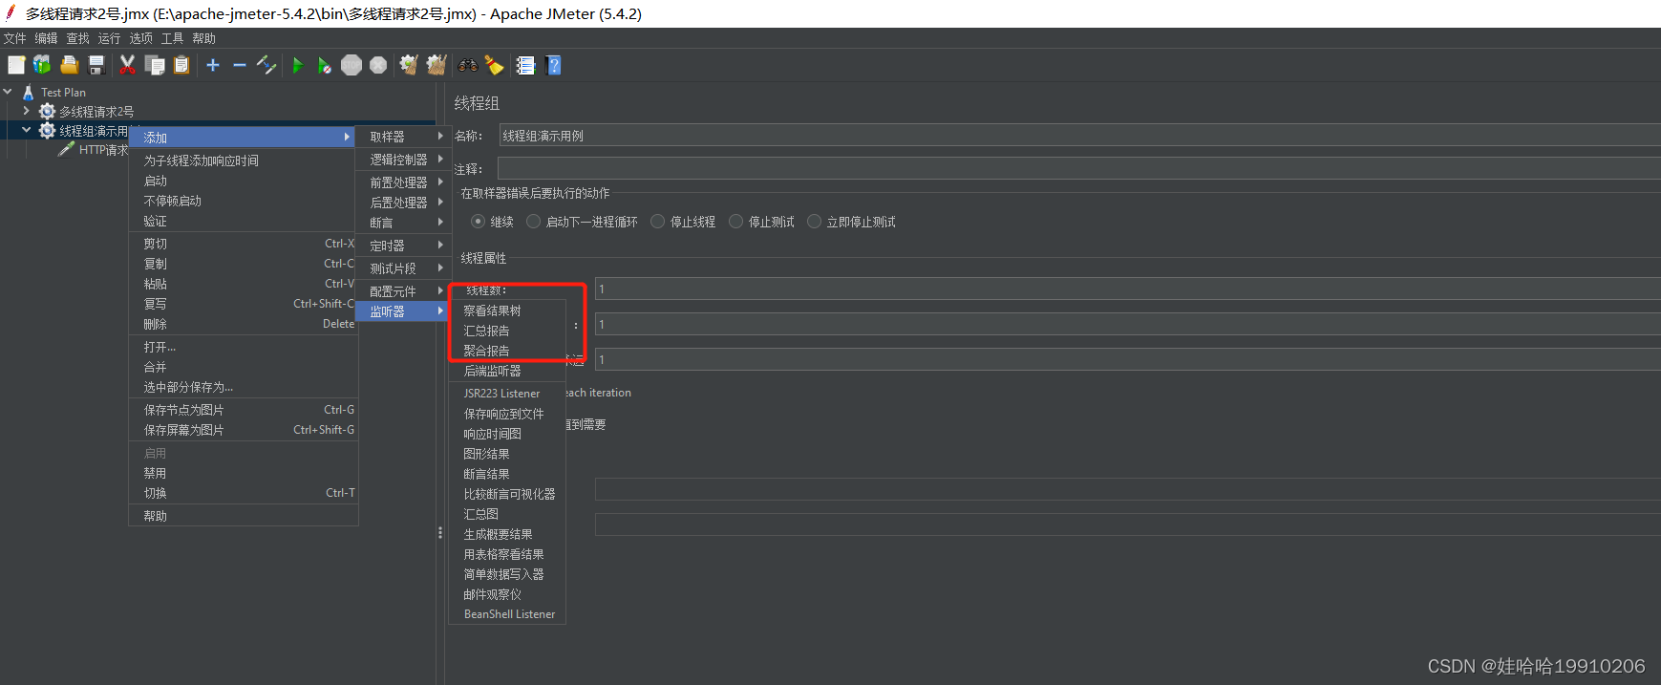Open the 断言 submenu
Screen dimensions: 1661x685
pyautogui.click(x=402, y=222)
